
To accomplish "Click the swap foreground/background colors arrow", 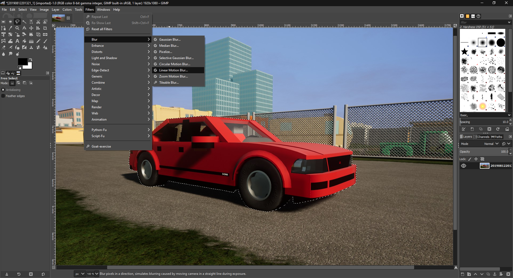I will coord(31,60).
